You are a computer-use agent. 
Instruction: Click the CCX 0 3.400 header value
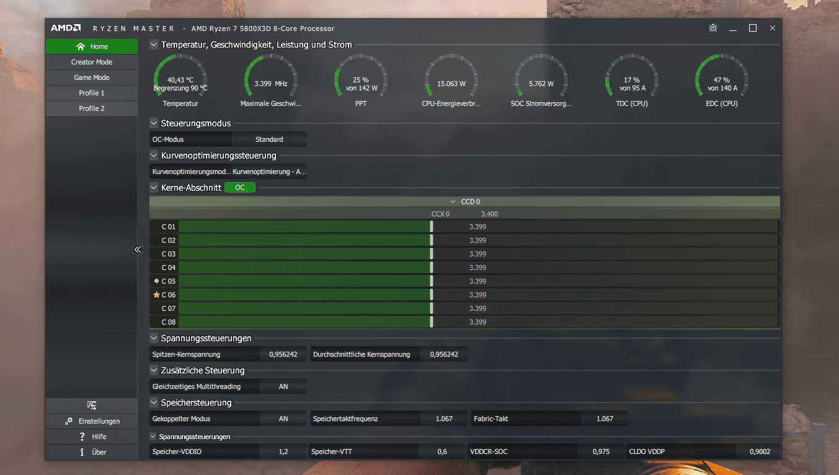tap(489, 214)
